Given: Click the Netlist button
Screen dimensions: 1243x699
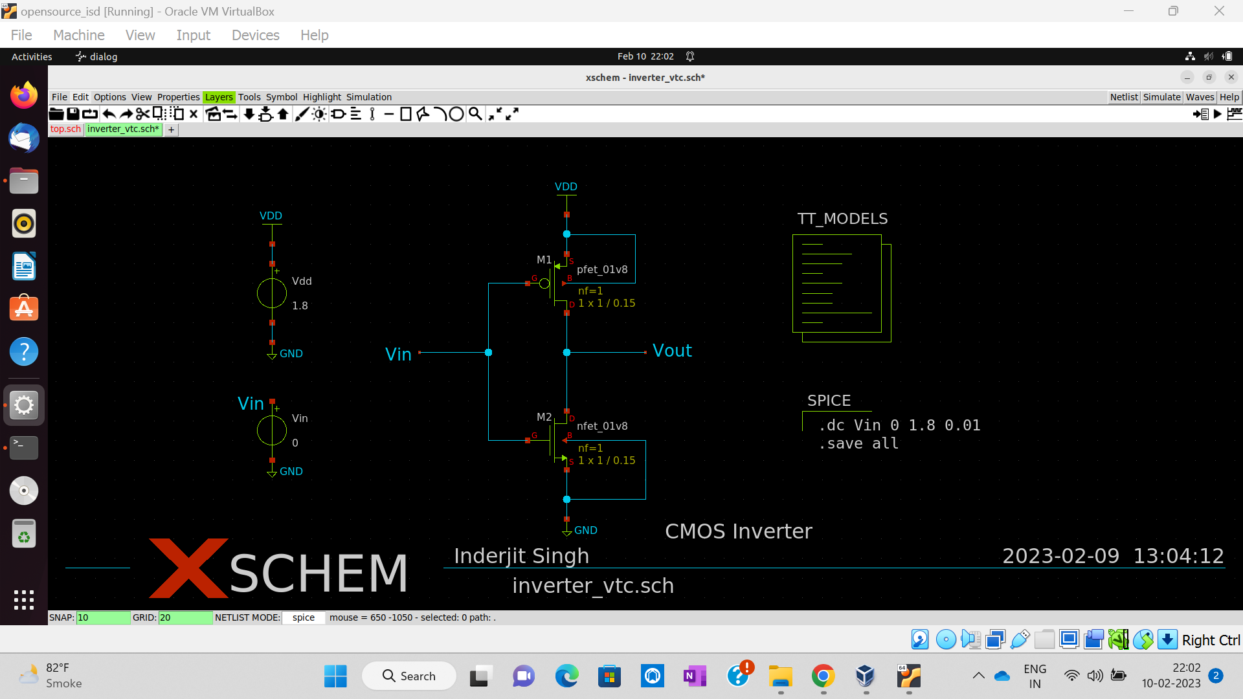Looking at the screenshot, I should click(x=1123, y=97).
